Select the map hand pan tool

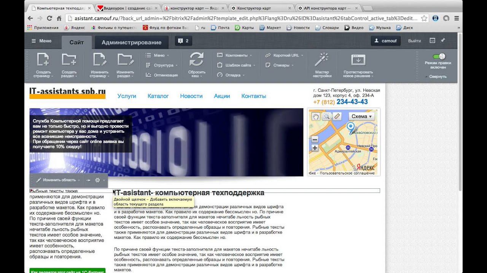pos(315,116)
